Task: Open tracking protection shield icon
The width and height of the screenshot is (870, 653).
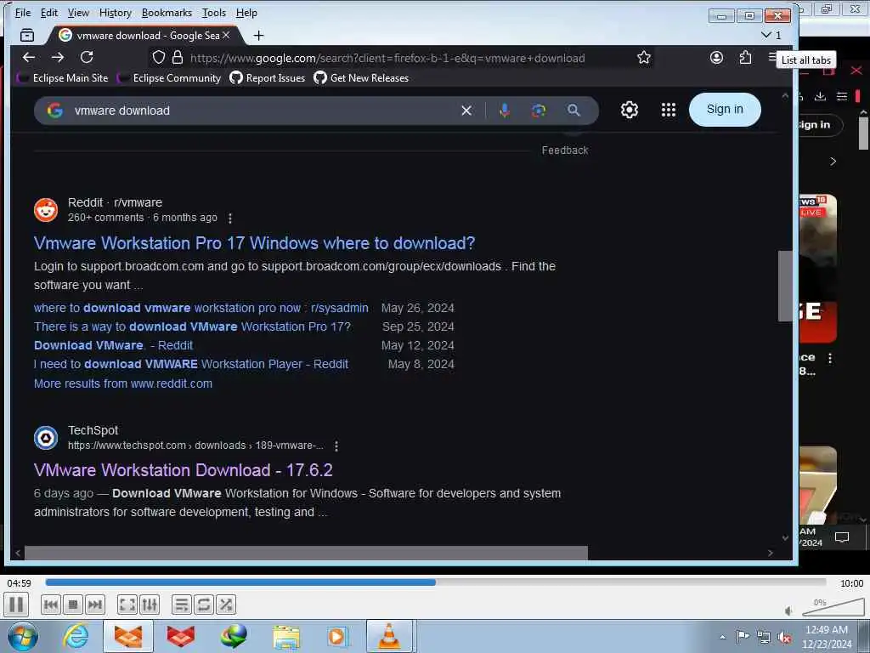Action: tap(159, 57)
